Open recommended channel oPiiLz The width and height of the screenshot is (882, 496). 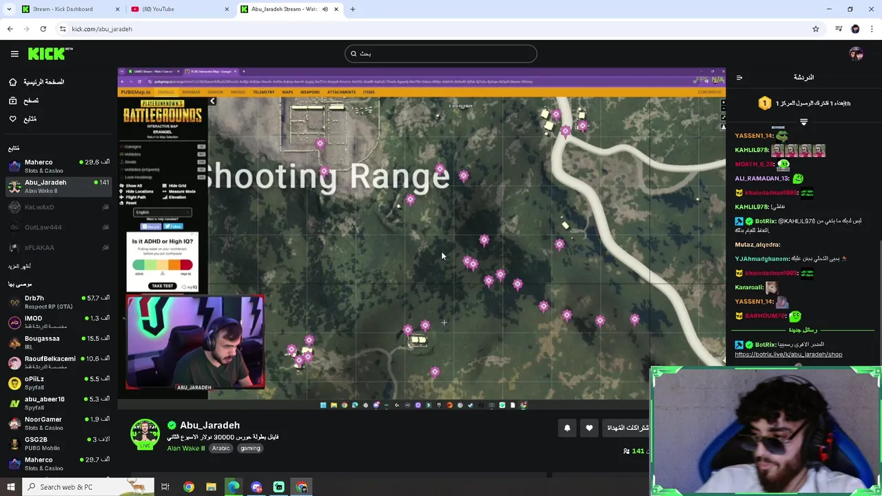pos(59,382)
